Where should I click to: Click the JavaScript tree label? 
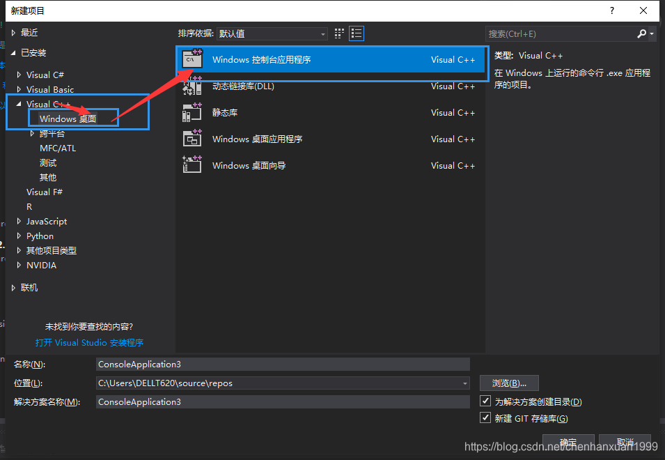(x=47, y=221)
